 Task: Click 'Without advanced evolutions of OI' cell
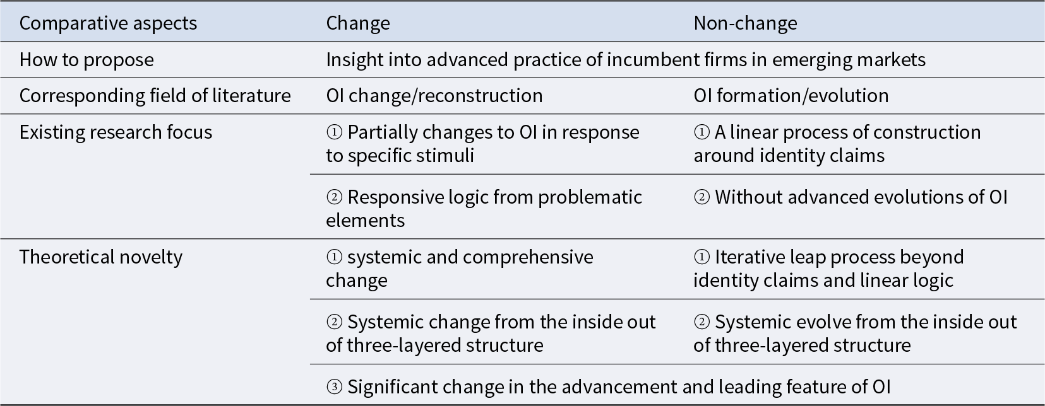click(x=851, y=197)
